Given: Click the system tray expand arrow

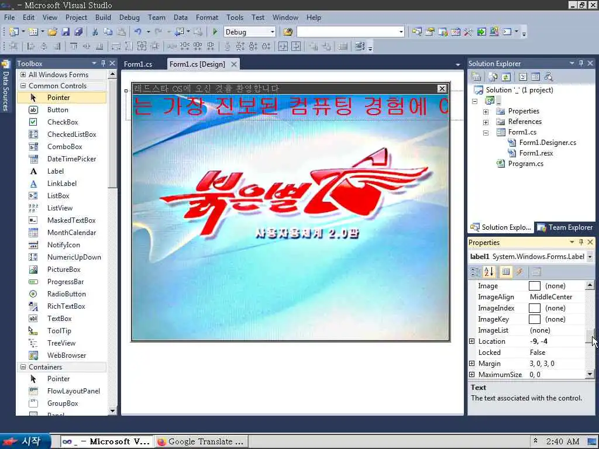Looking at the screenshot, I should [x=536, y=441].
